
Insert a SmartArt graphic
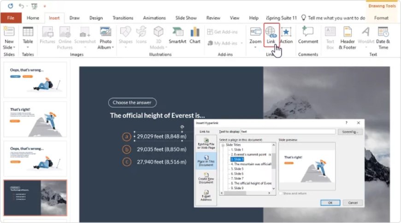click(x=177, y=35)
